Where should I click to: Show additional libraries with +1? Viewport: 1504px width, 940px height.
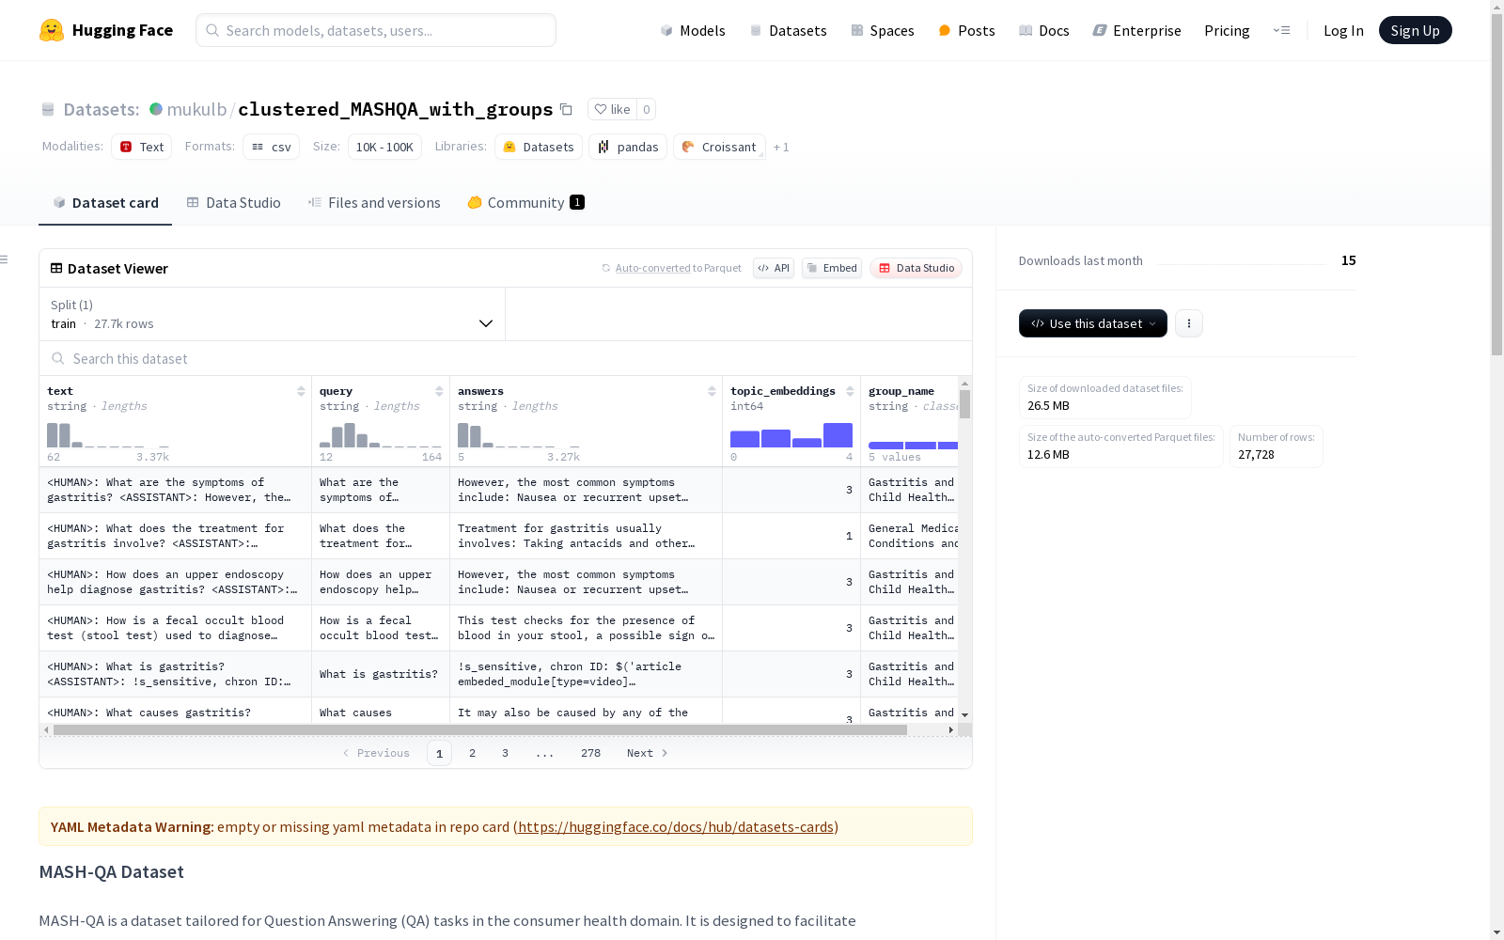pyautogui.click(x=781, y=147)
